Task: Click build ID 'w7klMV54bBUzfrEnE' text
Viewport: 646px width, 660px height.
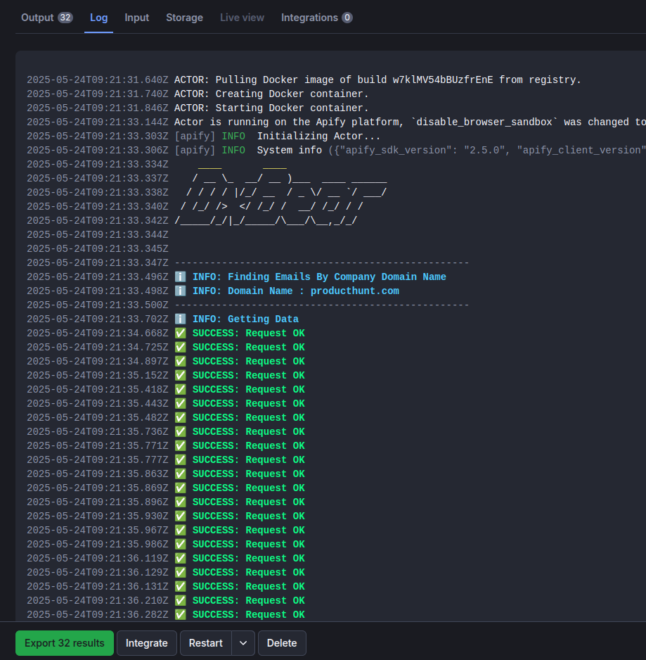Action: (x=443, y=80)
